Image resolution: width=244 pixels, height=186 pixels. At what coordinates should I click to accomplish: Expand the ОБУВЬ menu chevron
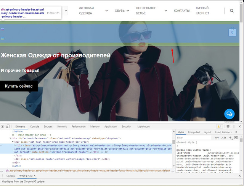pos(128,11)
